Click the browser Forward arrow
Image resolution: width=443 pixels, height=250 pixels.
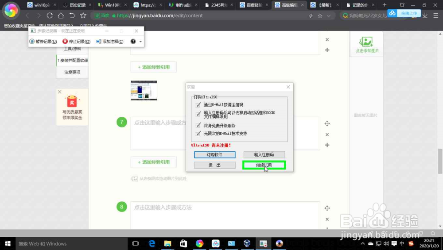(x=39, y=15)
